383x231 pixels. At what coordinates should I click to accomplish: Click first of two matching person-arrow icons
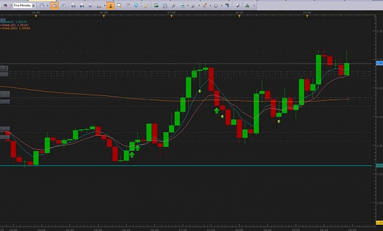[73, 5]
